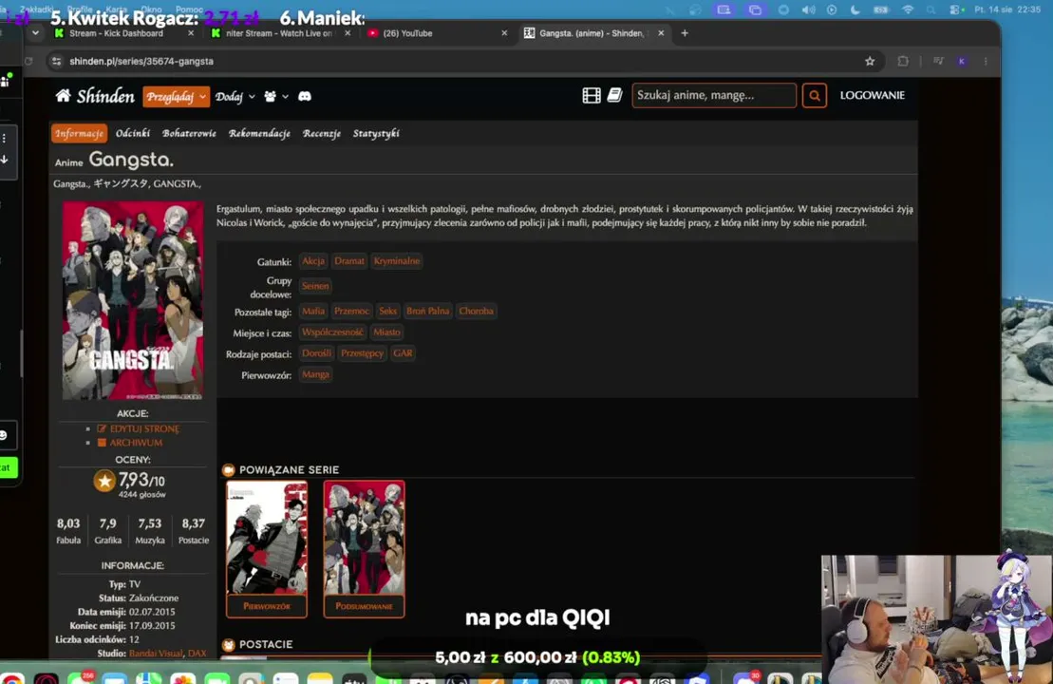
Task: Select the GAR tag
Action: 403,352
